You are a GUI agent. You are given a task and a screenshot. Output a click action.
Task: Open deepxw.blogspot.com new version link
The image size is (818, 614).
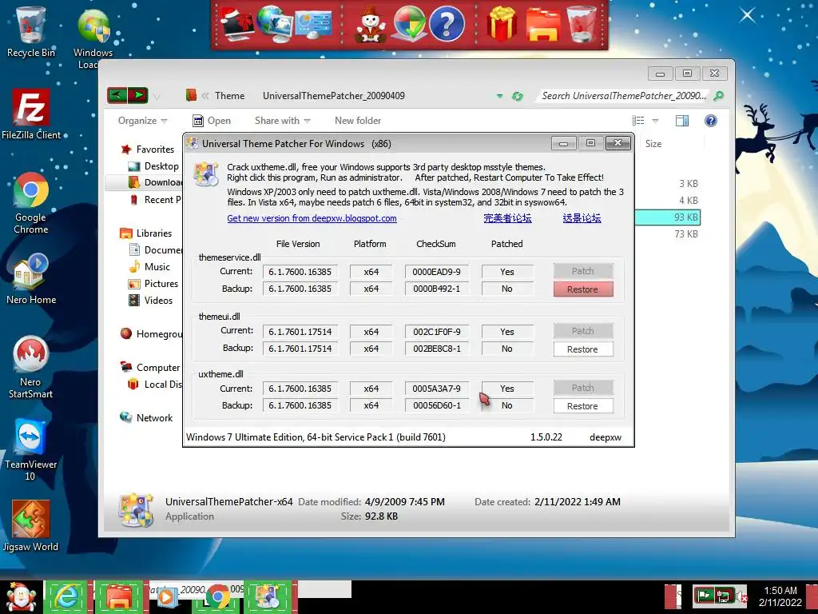coord(312,218)
